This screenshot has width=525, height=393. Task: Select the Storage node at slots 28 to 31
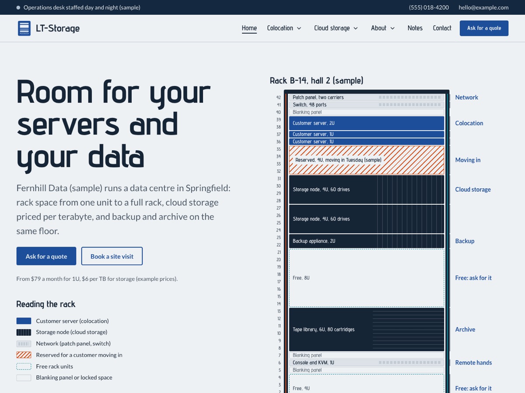[x=367, y=190]
